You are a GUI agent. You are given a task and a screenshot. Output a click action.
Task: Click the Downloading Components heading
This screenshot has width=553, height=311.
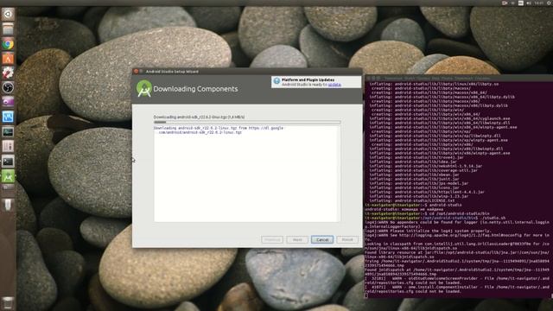tap(195, 89)
